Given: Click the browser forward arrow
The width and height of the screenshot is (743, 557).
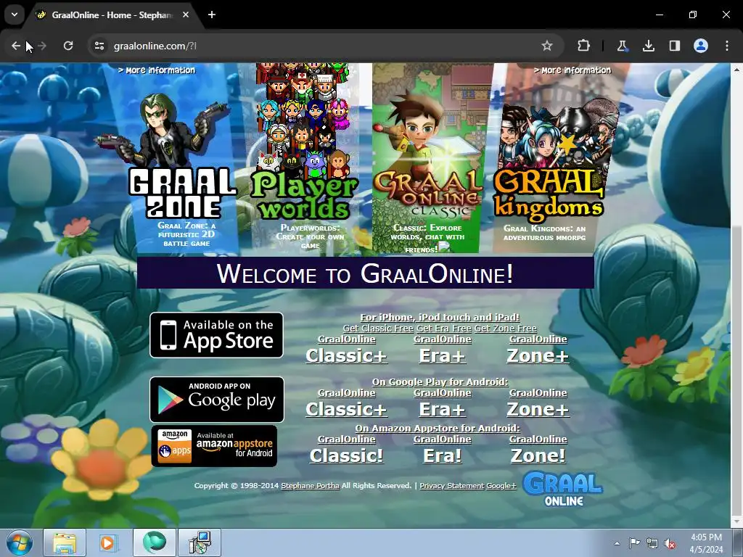Looking at the screenshot, I should (x=42, y=46).
